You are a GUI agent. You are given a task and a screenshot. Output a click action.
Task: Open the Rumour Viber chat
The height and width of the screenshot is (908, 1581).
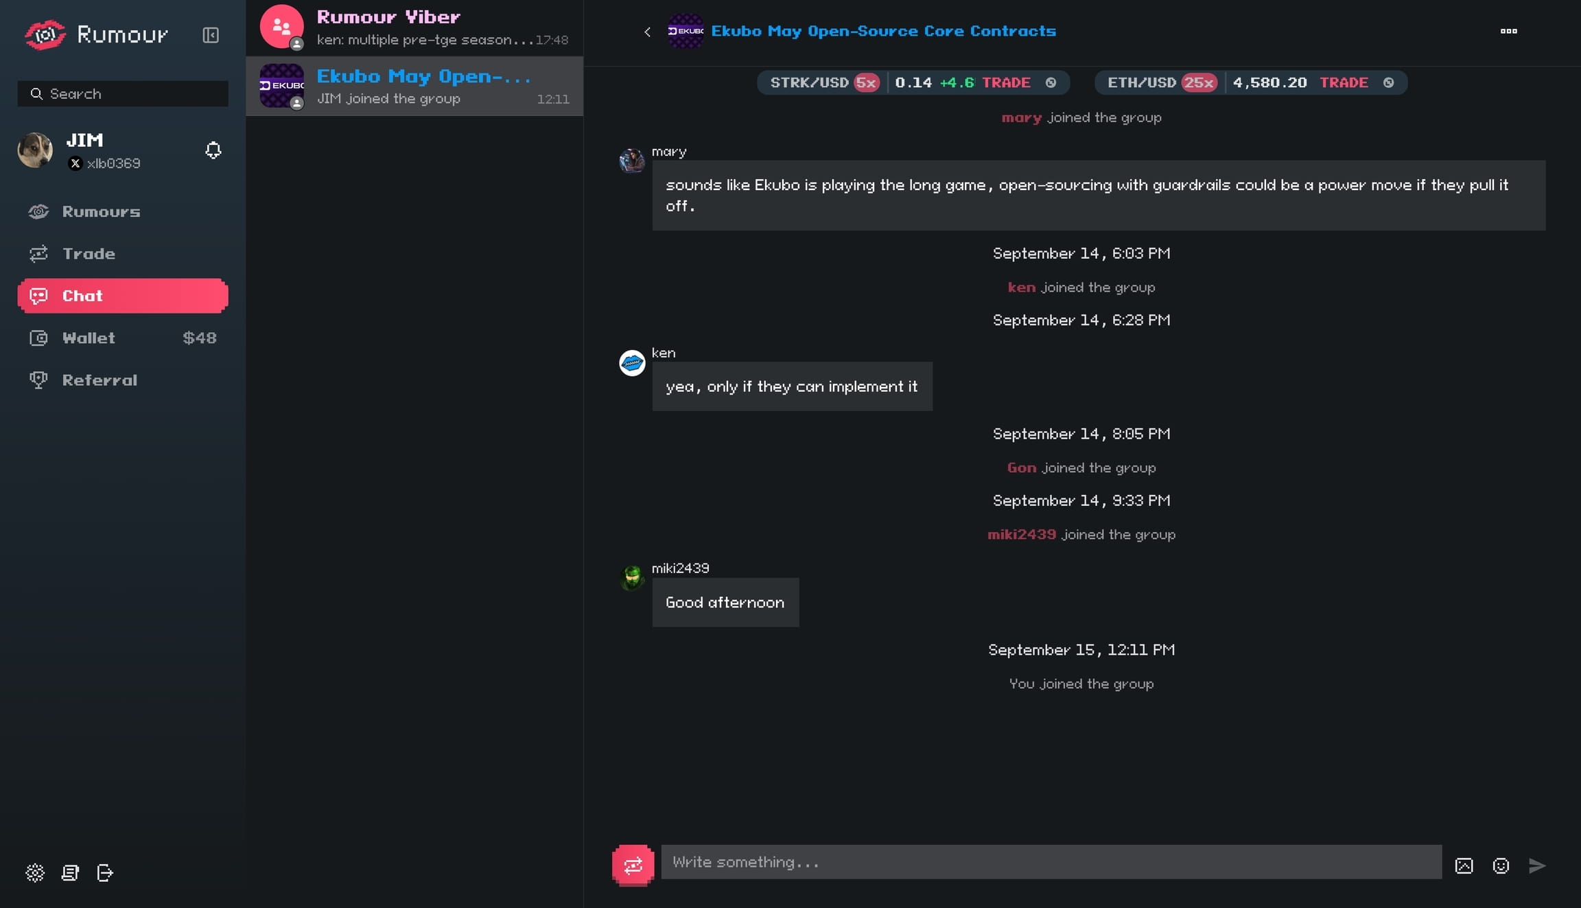414,27
